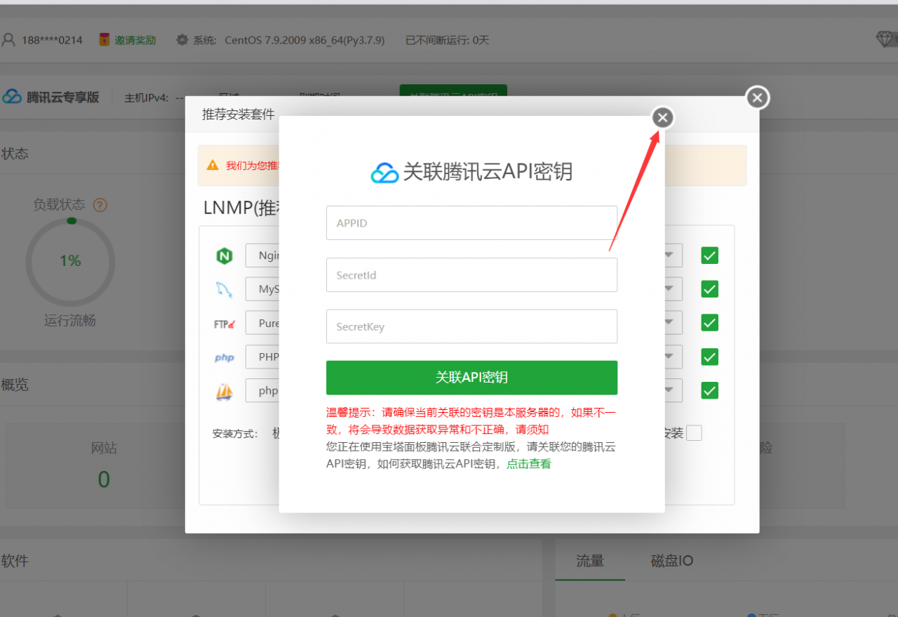Image resolution: width=898 pixels, height=617 pixels.
Task: Open the 点击查看 help link
Action: [529, 464]
